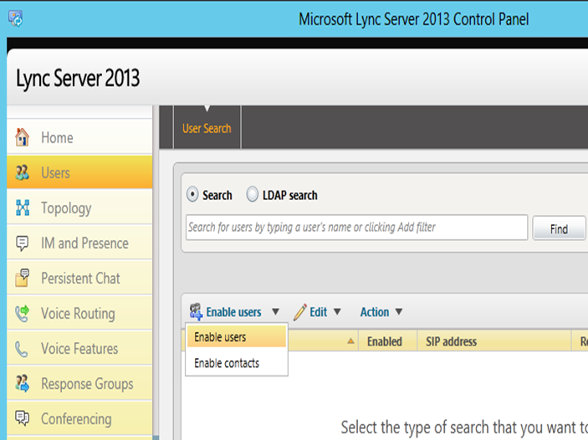
Task: Open the Conferencing section label
Action: [76, 419]
